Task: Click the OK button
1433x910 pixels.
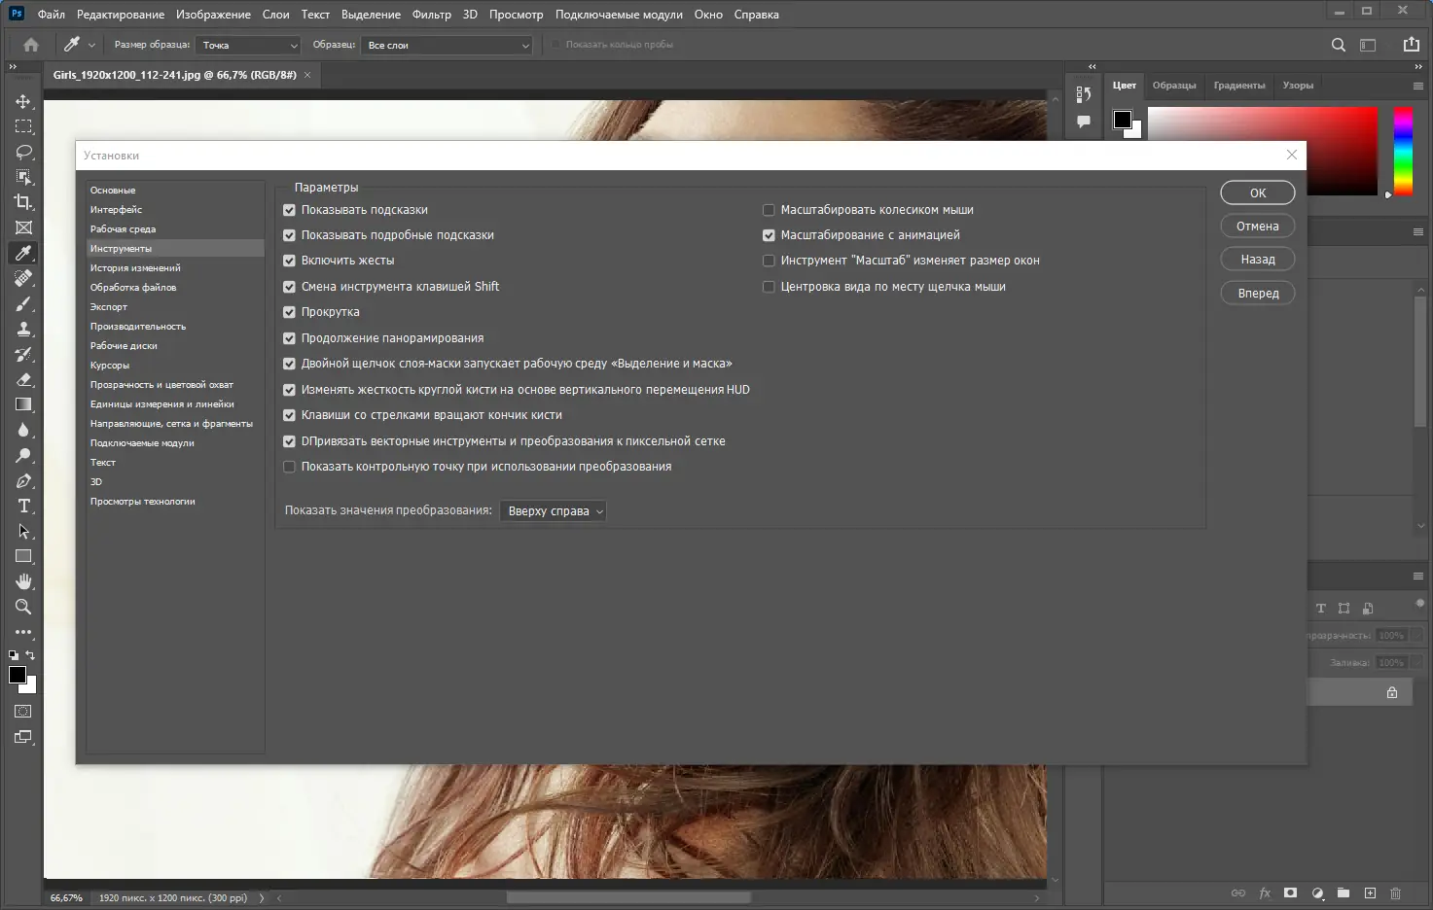Action: click(x=1258, y=192)
